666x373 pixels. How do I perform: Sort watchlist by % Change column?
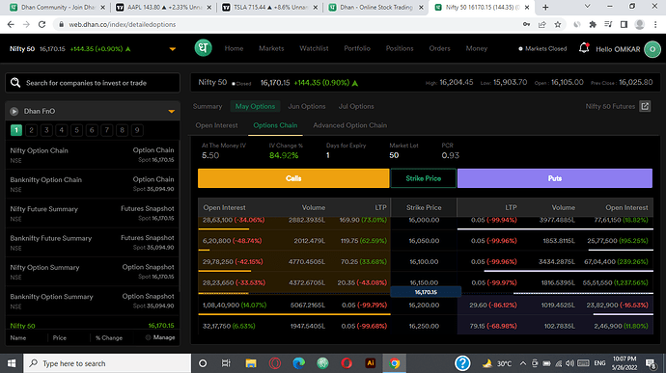click(109, 338)
